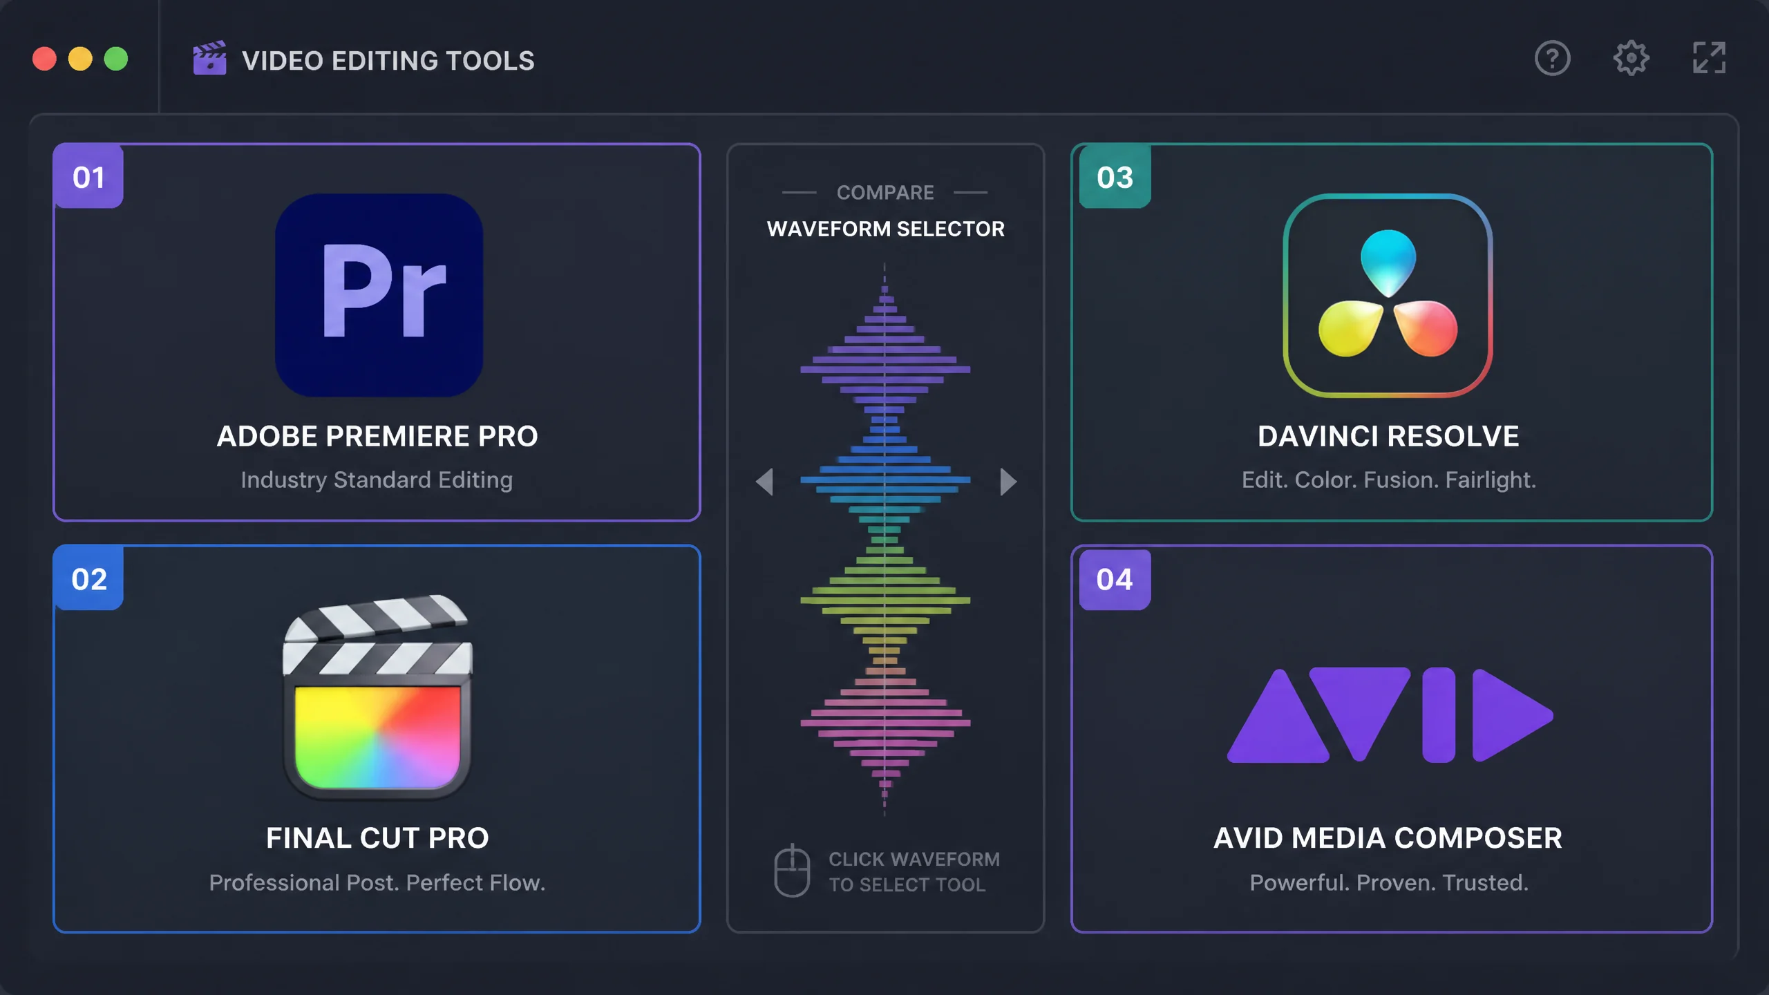Click the purple clapperboard app icon
The image size is (1769, 995).
[x=209, y=58]
